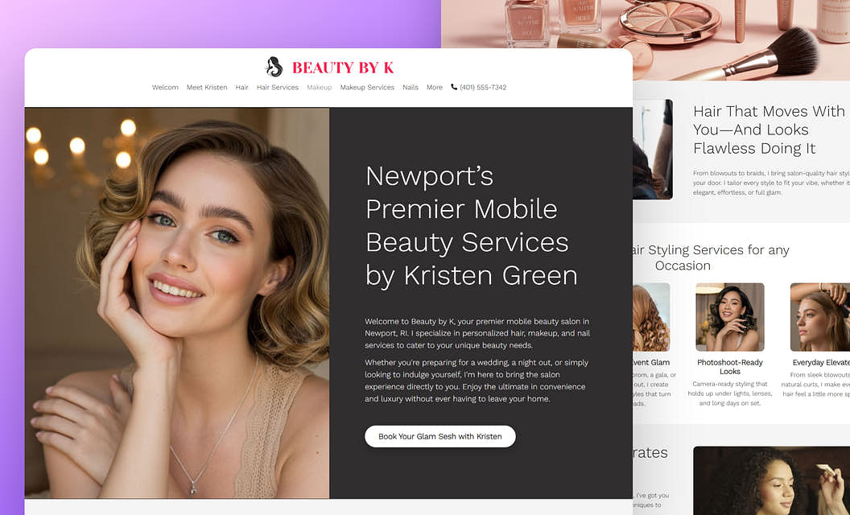The width and height of the screenshot is (850, 515).
Task: Navigate to Makeup Services
Action: pos(367,87)
